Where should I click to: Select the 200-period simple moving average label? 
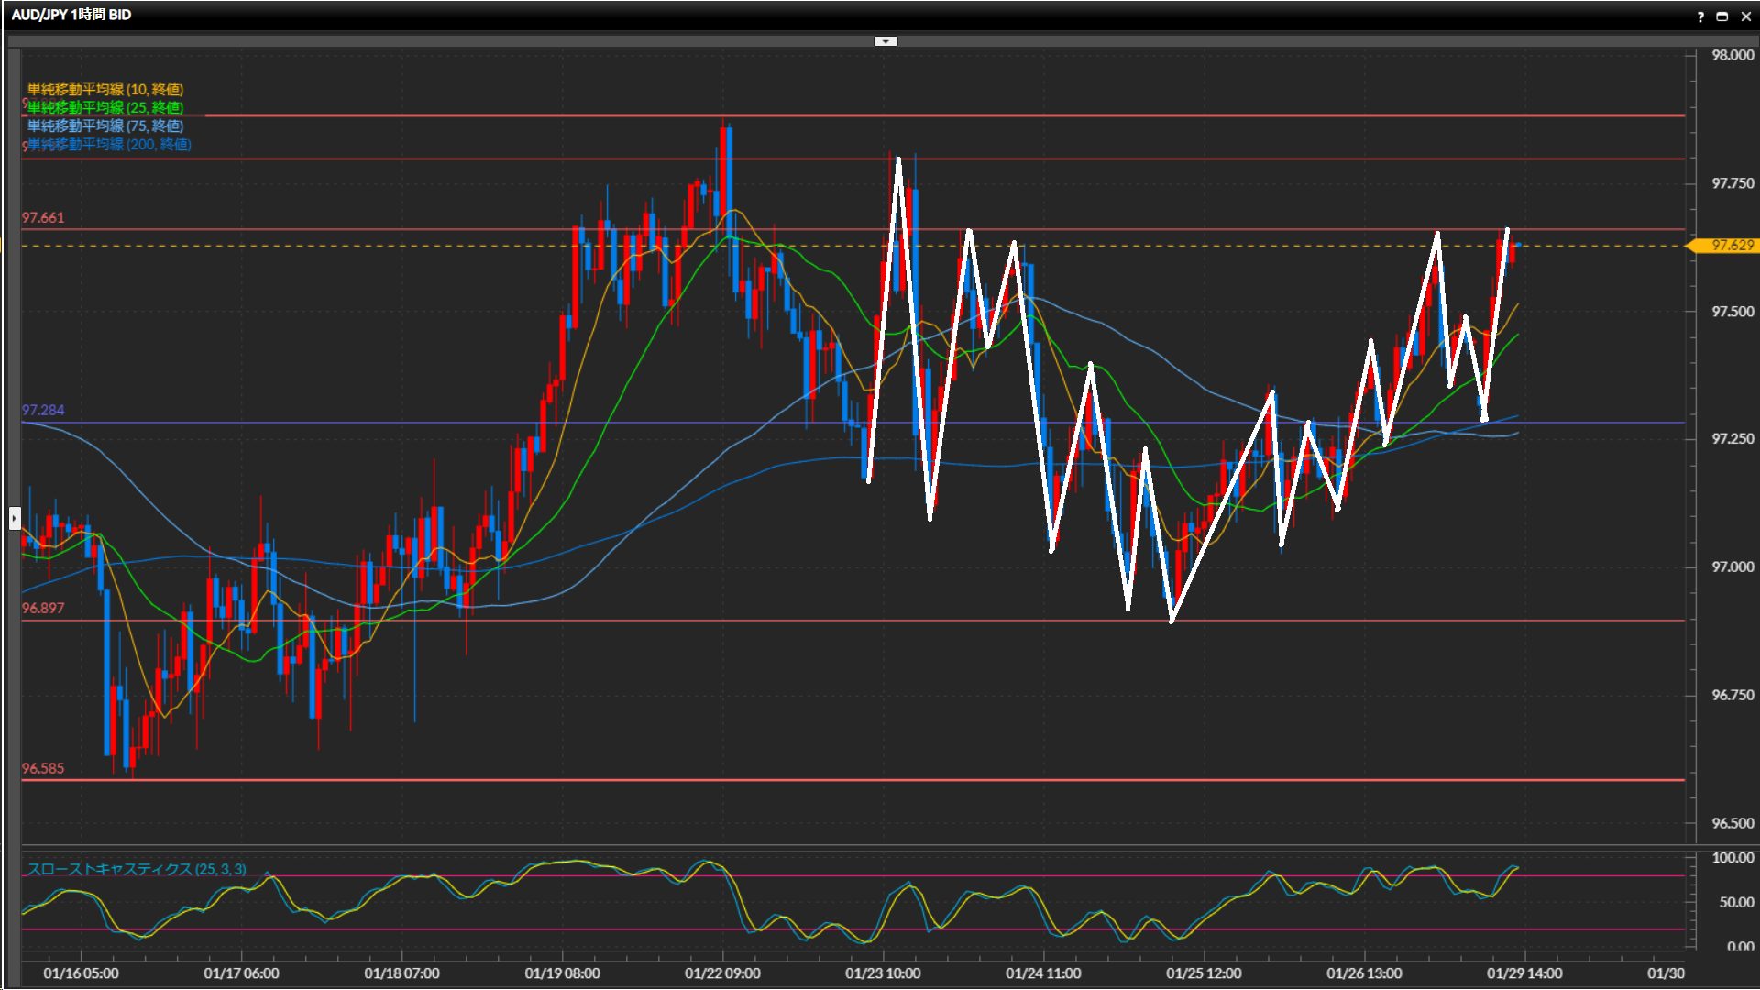[x=109, y=145]
